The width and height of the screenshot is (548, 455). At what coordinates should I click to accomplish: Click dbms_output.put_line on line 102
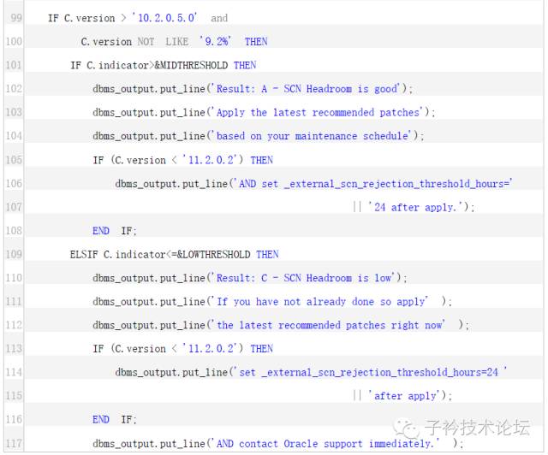(149, 89)
